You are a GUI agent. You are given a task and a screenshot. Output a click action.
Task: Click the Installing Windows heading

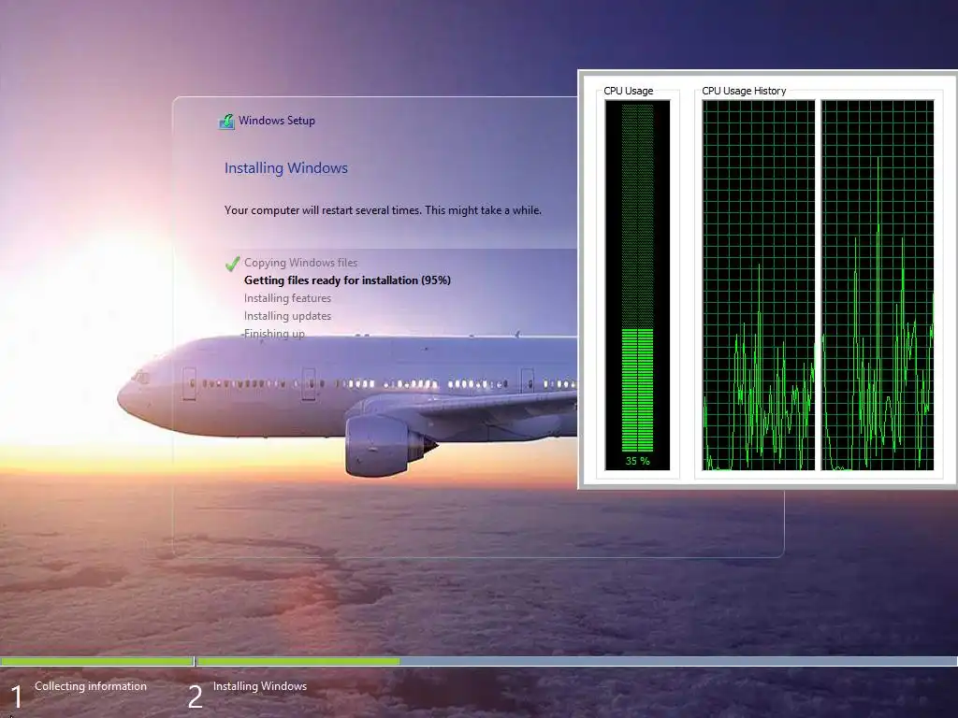coord(286,168)
